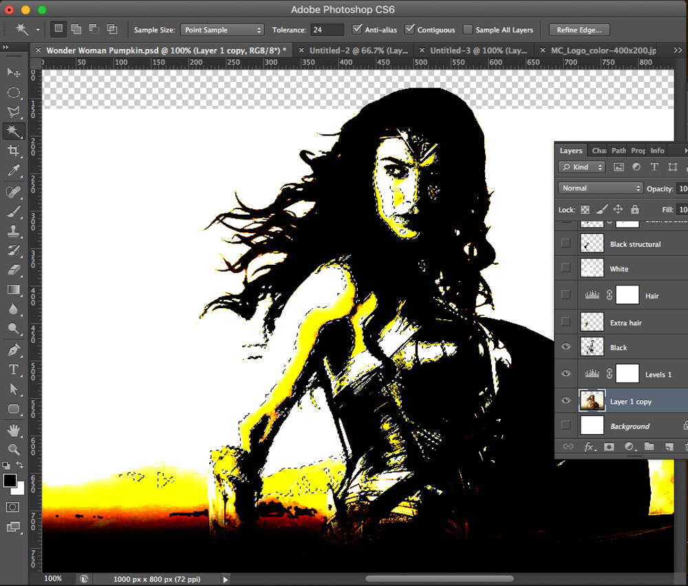Select the Type tool
Image resolution: width=688 pixels, height=586 pixels.
pyautogui.click(x=13, y=369)
